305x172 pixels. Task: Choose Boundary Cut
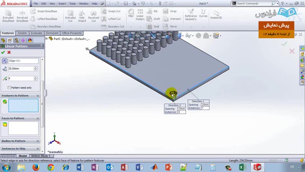click(x=113, y=27)
